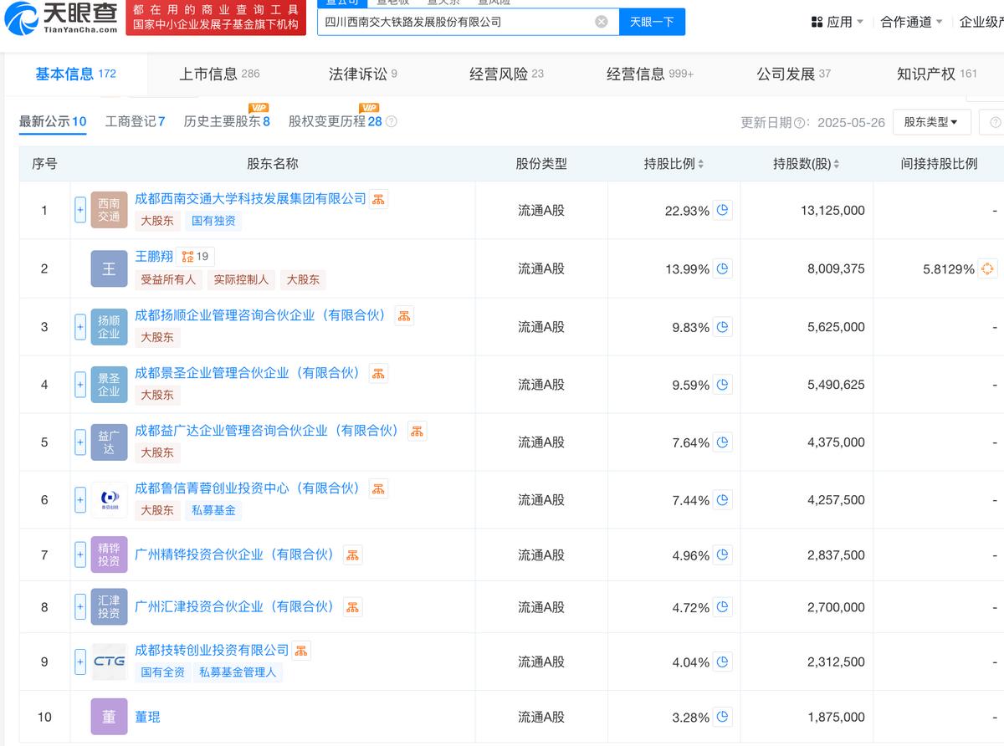Switch to 基本信息 tab
Viewport: 1004px width, 746px height.
(75, 74)
